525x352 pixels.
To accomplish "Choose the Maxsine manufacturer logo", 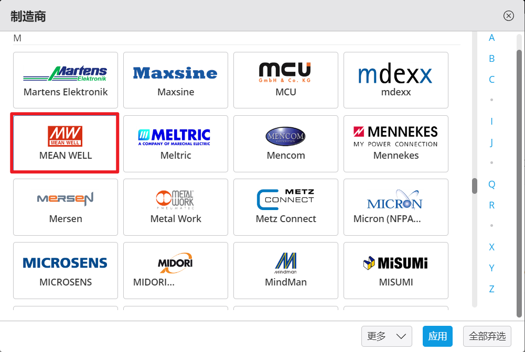I will 175,73.
